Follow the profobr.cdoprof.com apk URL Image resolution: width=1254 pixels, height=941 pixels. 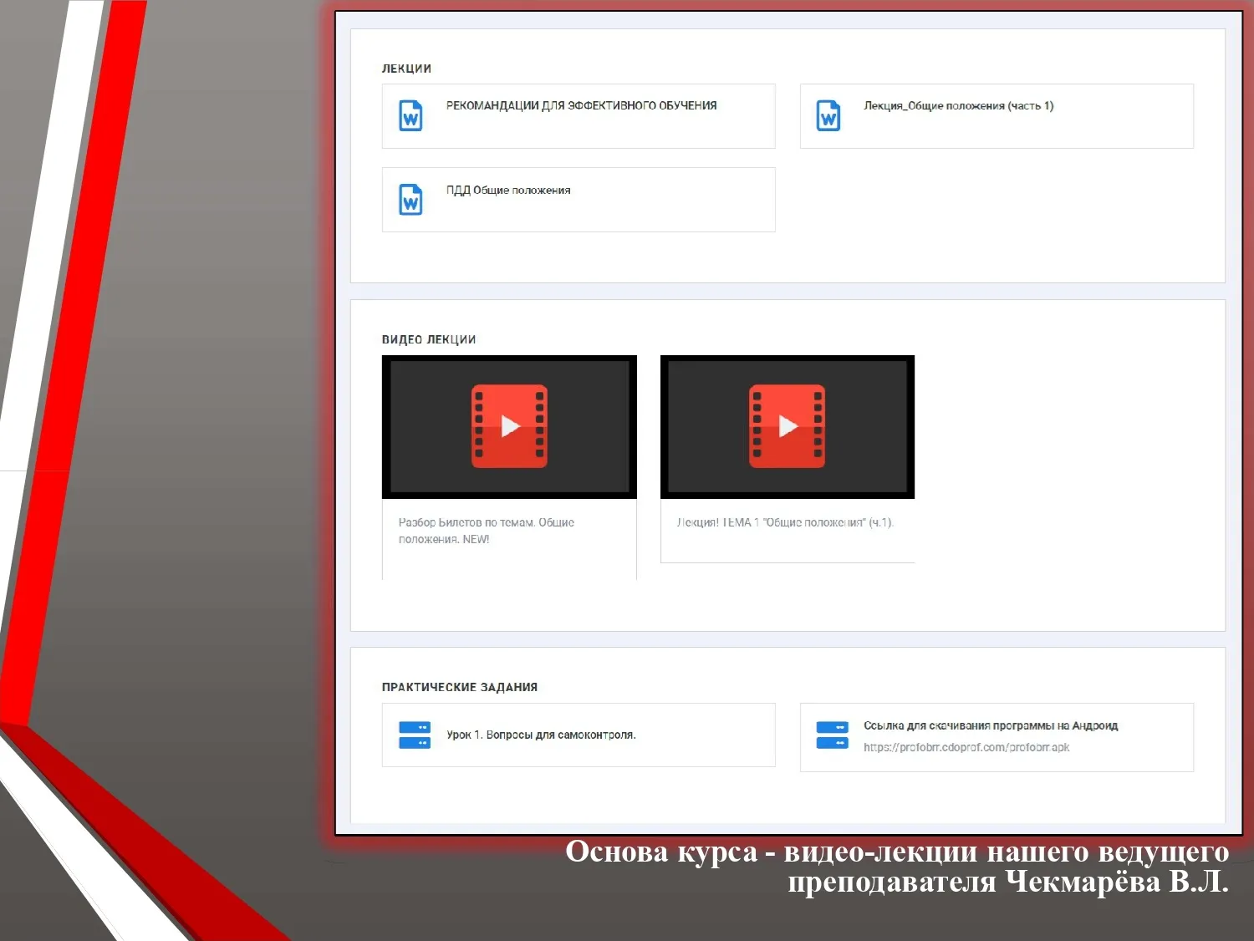coord(966,747)
